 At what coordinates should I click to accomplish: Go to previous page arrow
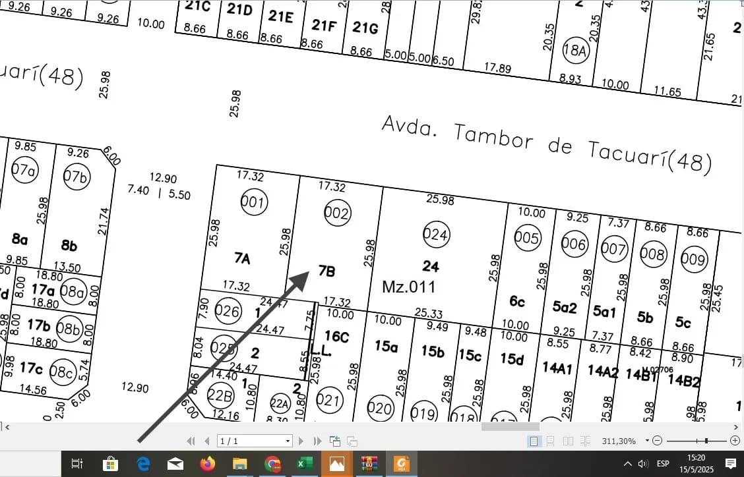[207, 441]
